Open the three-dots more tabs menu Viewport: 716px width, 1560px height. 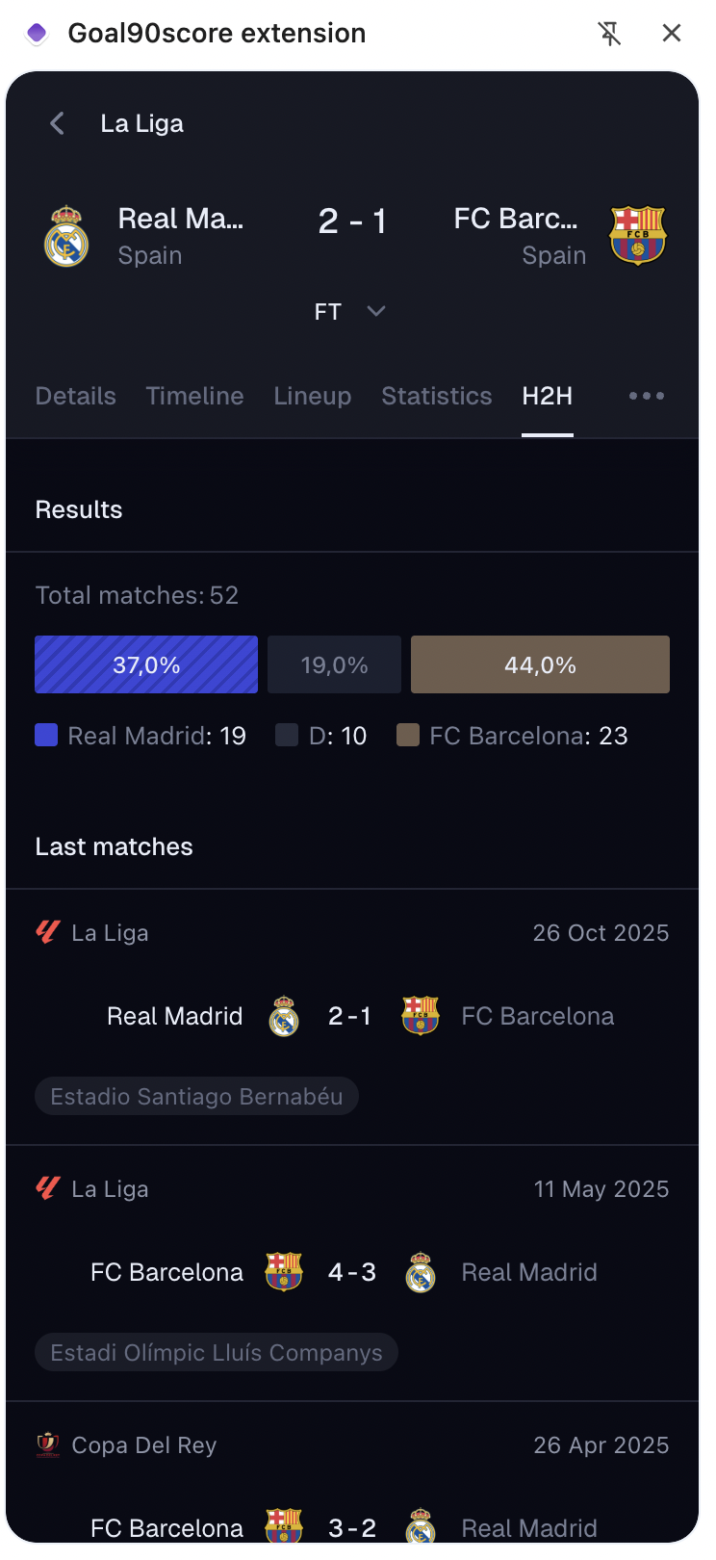pyautogui.click(x=645, y=396)
